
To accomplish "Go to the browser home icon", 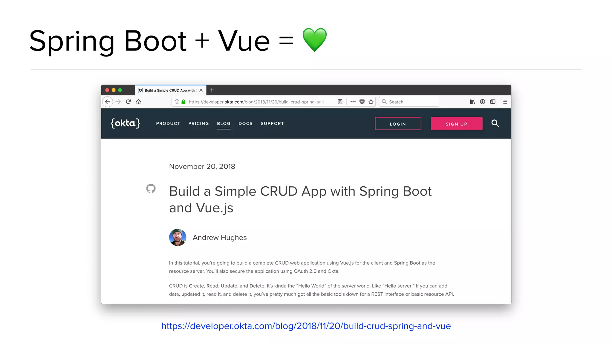I will 138,102.
